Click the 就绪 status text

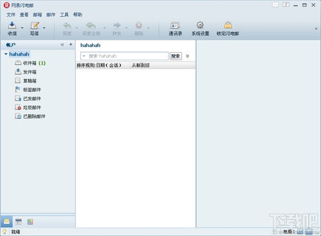(x=15, y=232)
